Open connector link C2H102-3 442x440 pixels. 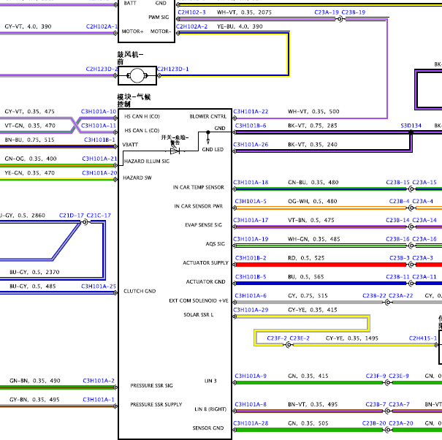point(191,12)
